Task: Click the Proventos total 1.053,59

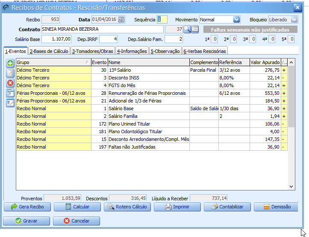Action: (x=62, y=198)
